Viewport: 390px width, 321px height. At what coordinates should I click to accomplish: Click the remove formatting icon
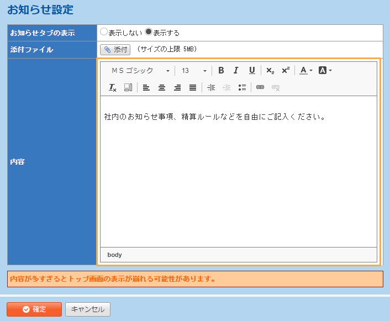113,87
